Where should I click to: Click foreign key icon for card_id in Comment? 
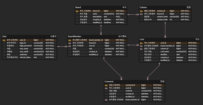point(106,88)
